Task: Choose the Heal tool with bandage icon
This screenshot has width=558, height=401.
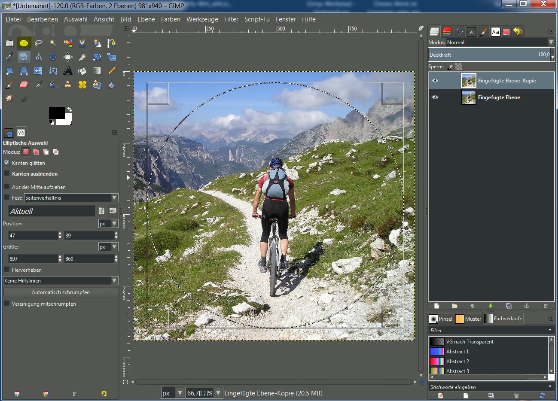Action: point(82,85)
